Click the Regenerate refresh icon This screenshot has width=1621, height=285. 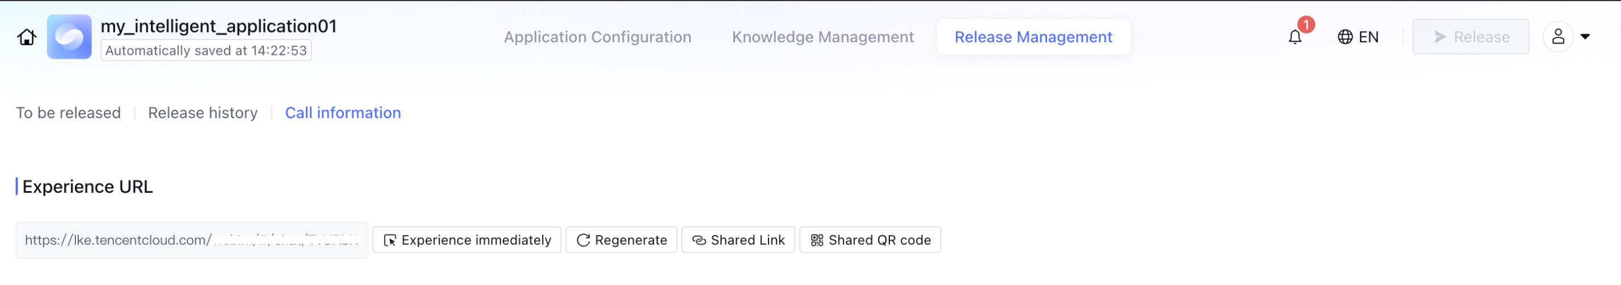583,240
